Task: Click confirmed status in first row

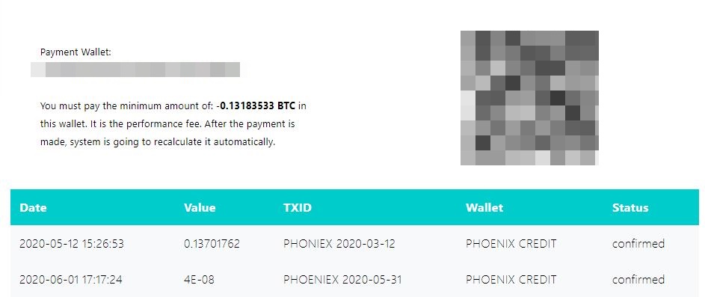Action: tap(638, 244)
